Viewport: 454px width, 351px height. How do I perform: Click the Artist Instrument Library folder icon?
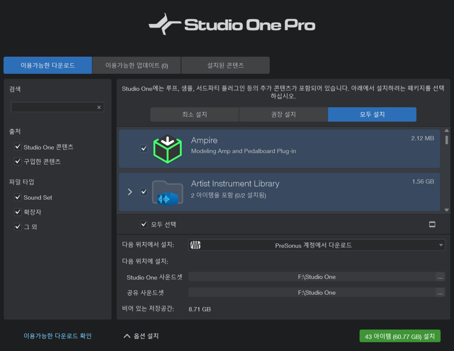tap(168, 192)
